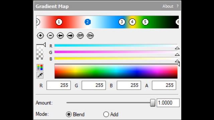Choose the Blend mode radio button

pyautogui.click(x=69, y=114)
